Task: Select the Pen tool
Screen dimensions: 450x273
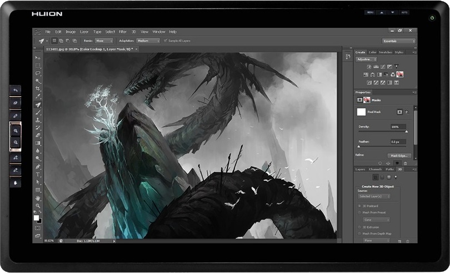Action: pos(38,166)
